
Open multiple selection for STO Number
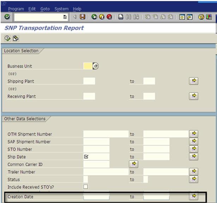point(194,149)
